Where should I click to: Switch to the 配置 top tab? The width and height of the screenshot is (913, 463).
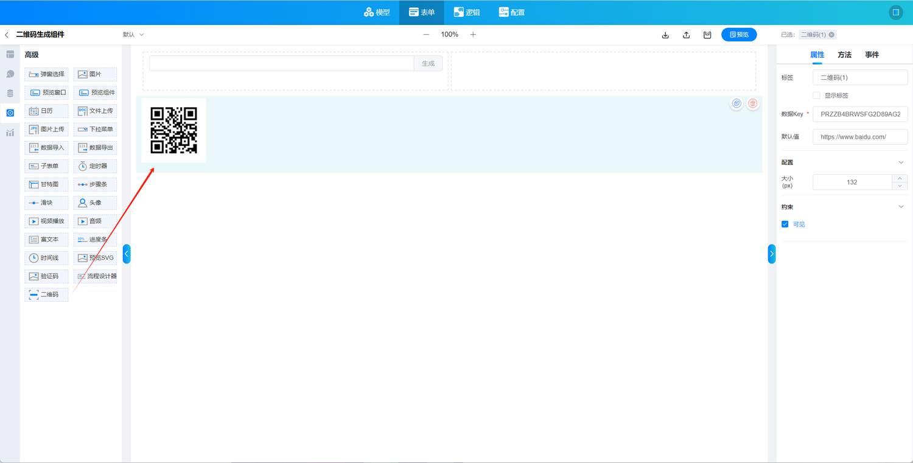[511, 12]
